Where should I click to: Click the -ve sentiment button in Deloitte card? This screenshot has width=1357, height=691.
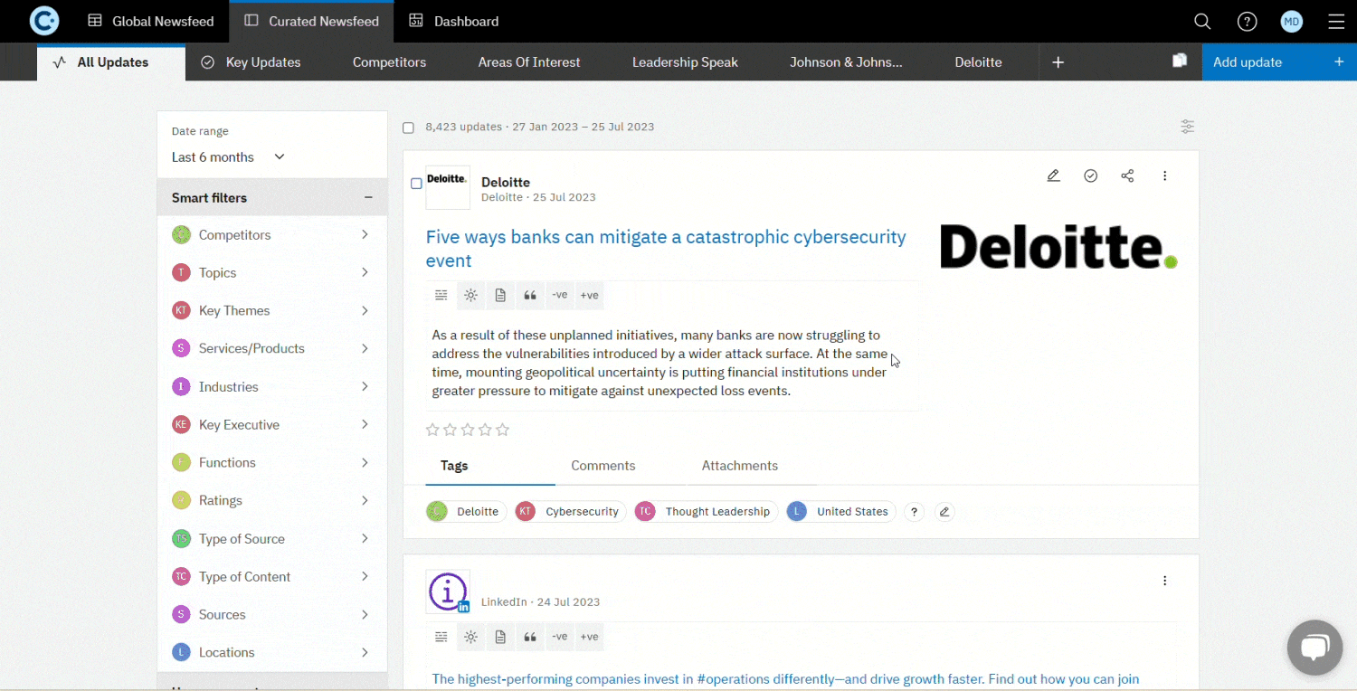click(560, 295)
